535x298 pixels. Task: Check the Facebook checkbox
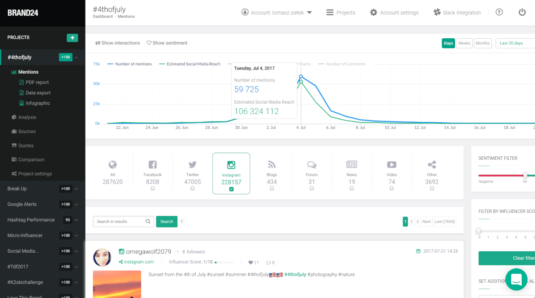[153, 189]
